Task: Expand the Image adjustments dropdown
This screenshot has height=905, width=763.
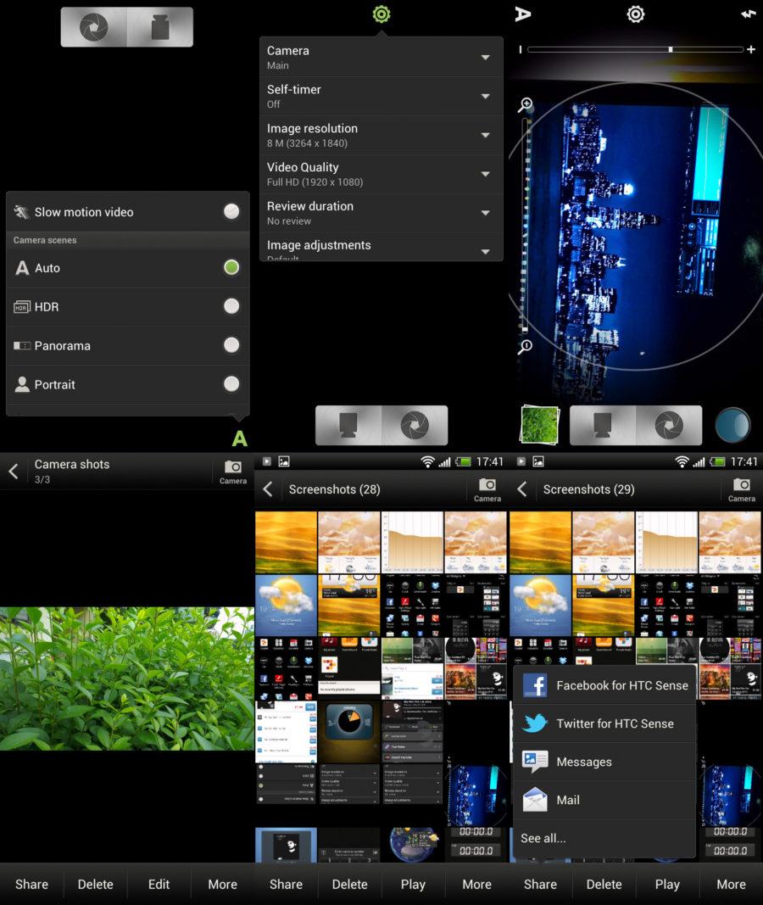Action: point(381,249)
